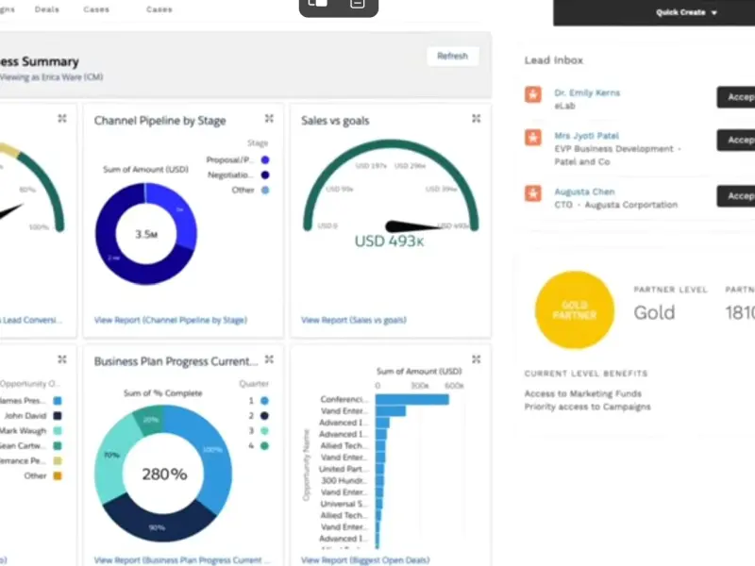
Task: Expand the Channel Pipeline by Stage chart
Action: point(269,119)
